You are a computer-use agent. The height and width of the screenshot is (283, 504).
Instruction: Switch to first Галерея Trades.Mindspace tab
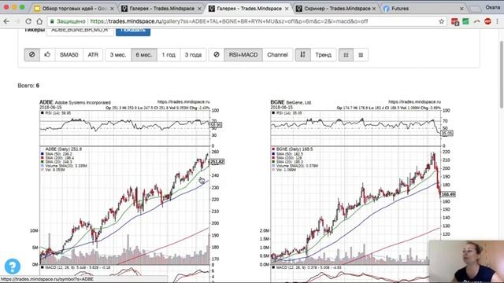coord(161,9)
